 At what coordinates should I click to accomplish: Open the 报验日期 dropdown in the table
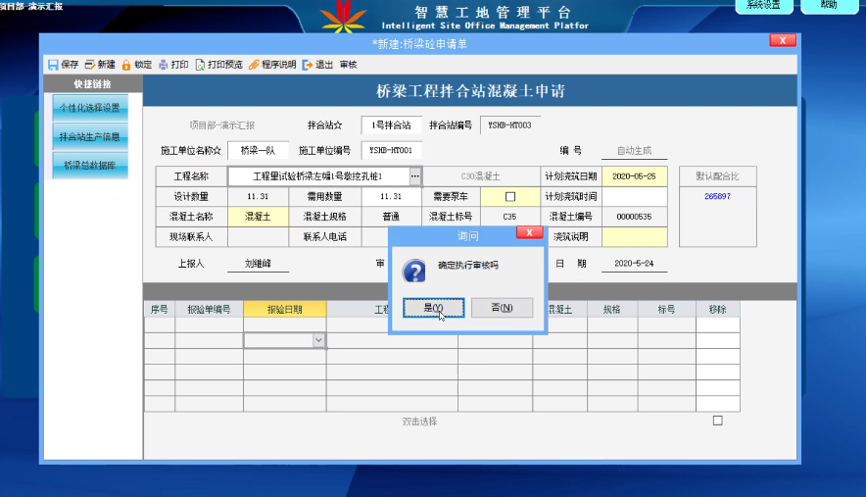(x=318, y=340)
